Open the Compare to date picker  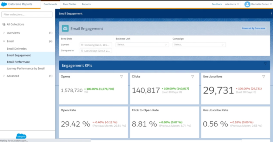pos(96,51)
